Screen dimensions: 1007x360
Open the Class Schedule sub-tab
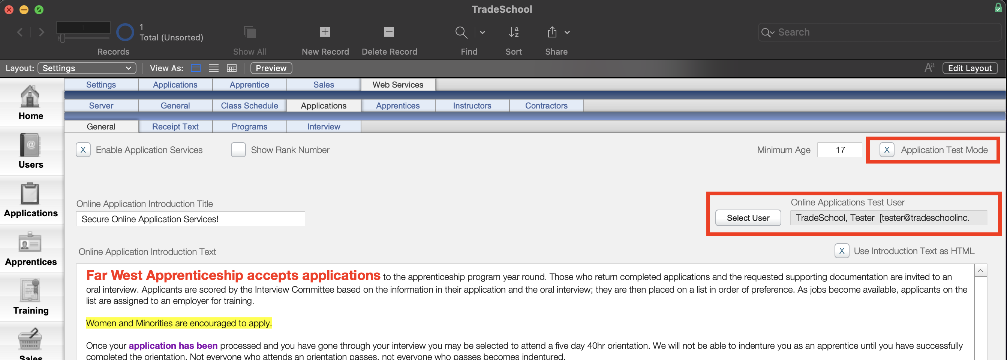[x=249, y=106]
